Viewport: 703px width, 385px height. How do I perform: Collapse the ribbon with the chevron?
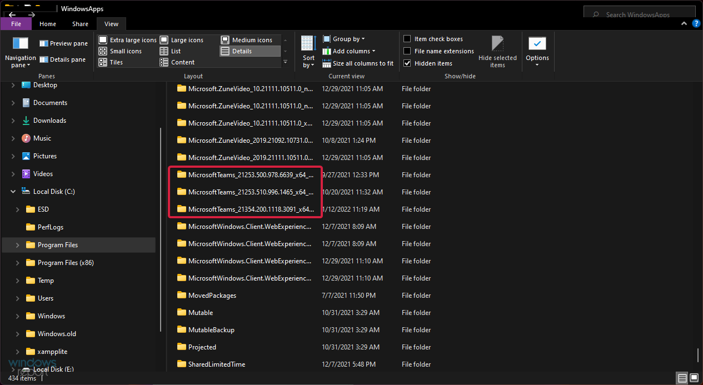(x=684, y=24)
